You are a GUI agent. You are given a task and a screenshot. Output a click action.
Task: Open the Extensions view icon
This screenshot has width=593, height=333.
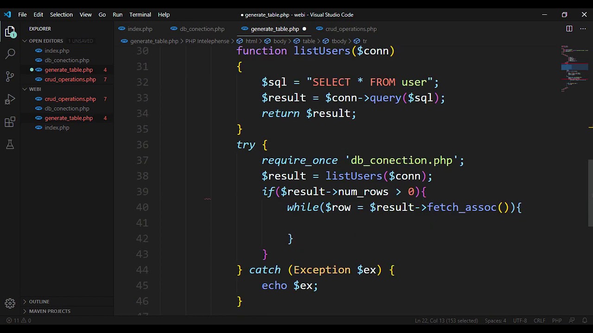[x=10, y=122]
